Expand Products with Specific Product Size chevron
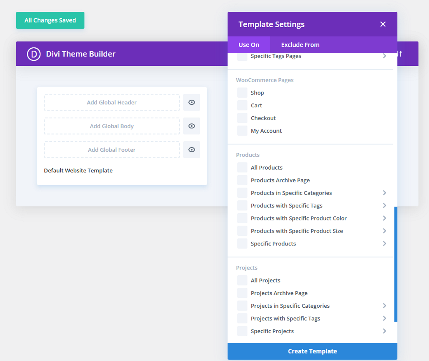Screen dimensions: 429x361 click(x=384, y=231)
